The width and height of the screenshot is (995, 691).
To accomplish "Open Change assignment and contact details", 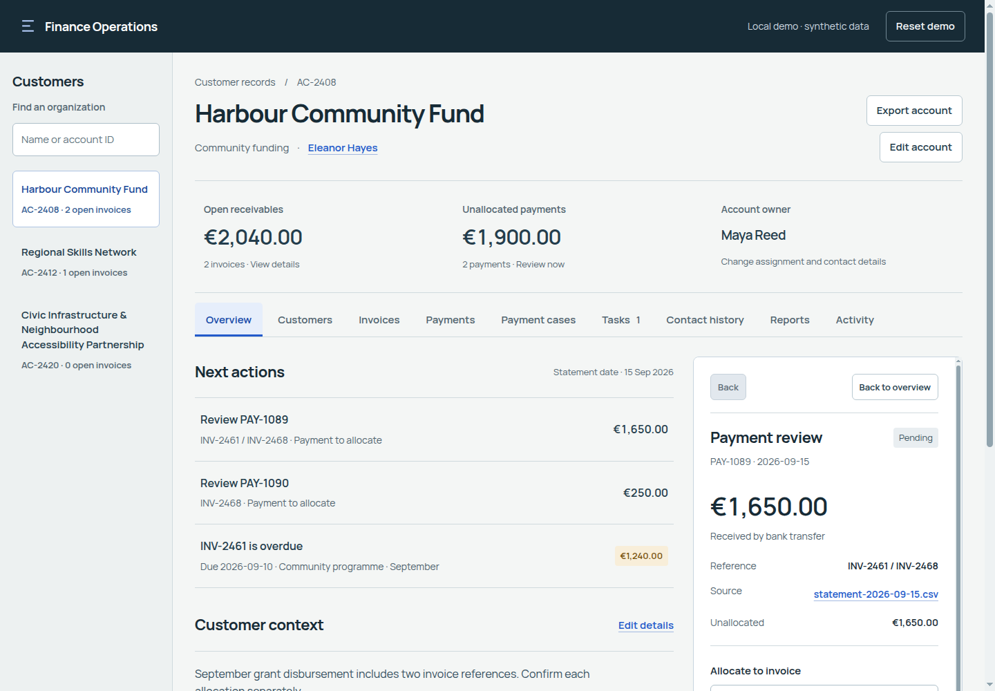I will [x=803, y=262].
